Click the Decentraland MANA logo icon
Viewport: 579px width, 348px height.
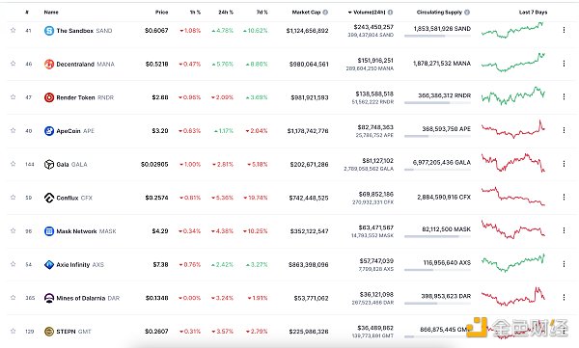point(49,64)
